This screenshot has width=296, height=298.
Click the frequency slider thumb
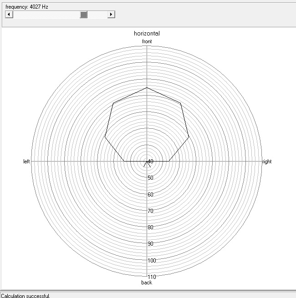tap(83, 15)
